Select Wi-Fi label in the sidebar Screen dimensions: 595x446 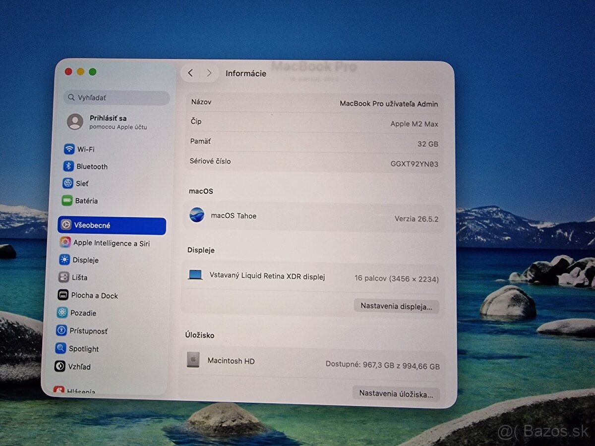[x=86, y=149]
